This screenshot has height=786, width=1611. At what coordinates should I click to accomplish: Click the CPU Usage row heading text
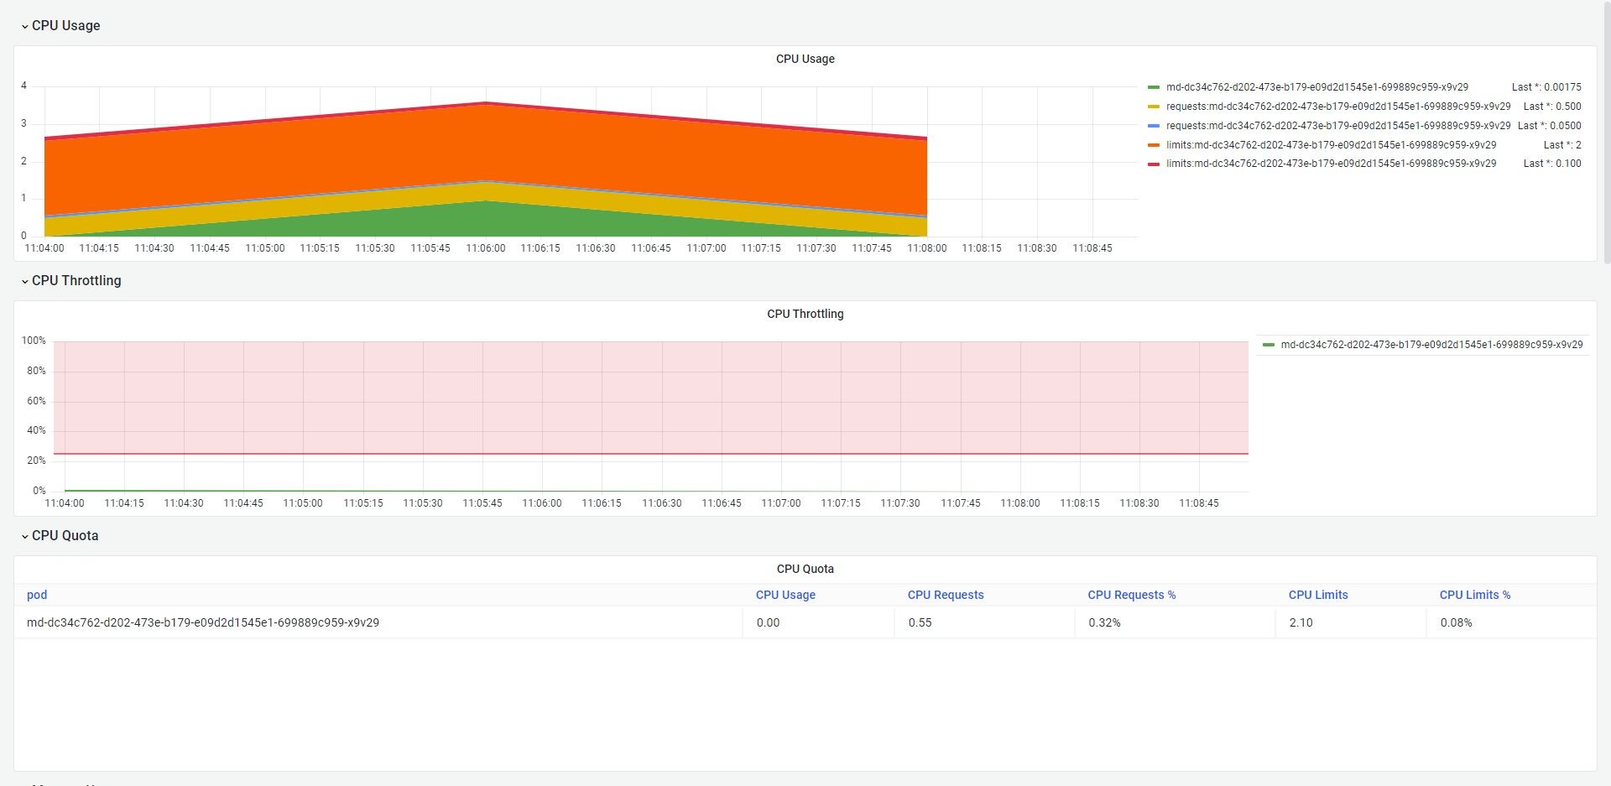(65, 26)
